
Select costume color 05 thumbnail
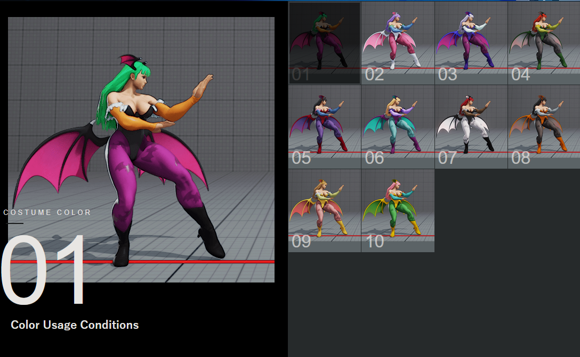(325, 127)
